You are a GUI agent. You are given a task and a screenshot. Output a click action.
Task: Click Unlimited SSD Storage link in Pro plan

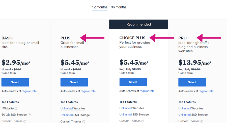click(193, 115)
